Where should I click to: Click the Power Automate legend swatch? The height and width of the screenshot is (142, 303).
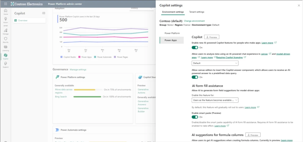click(95, 57)
